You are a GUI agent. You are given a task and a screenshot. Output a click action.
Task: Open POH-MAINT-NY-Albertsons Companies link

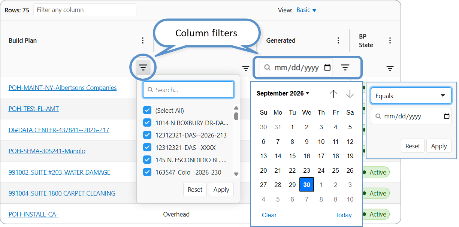pos(63,88)
